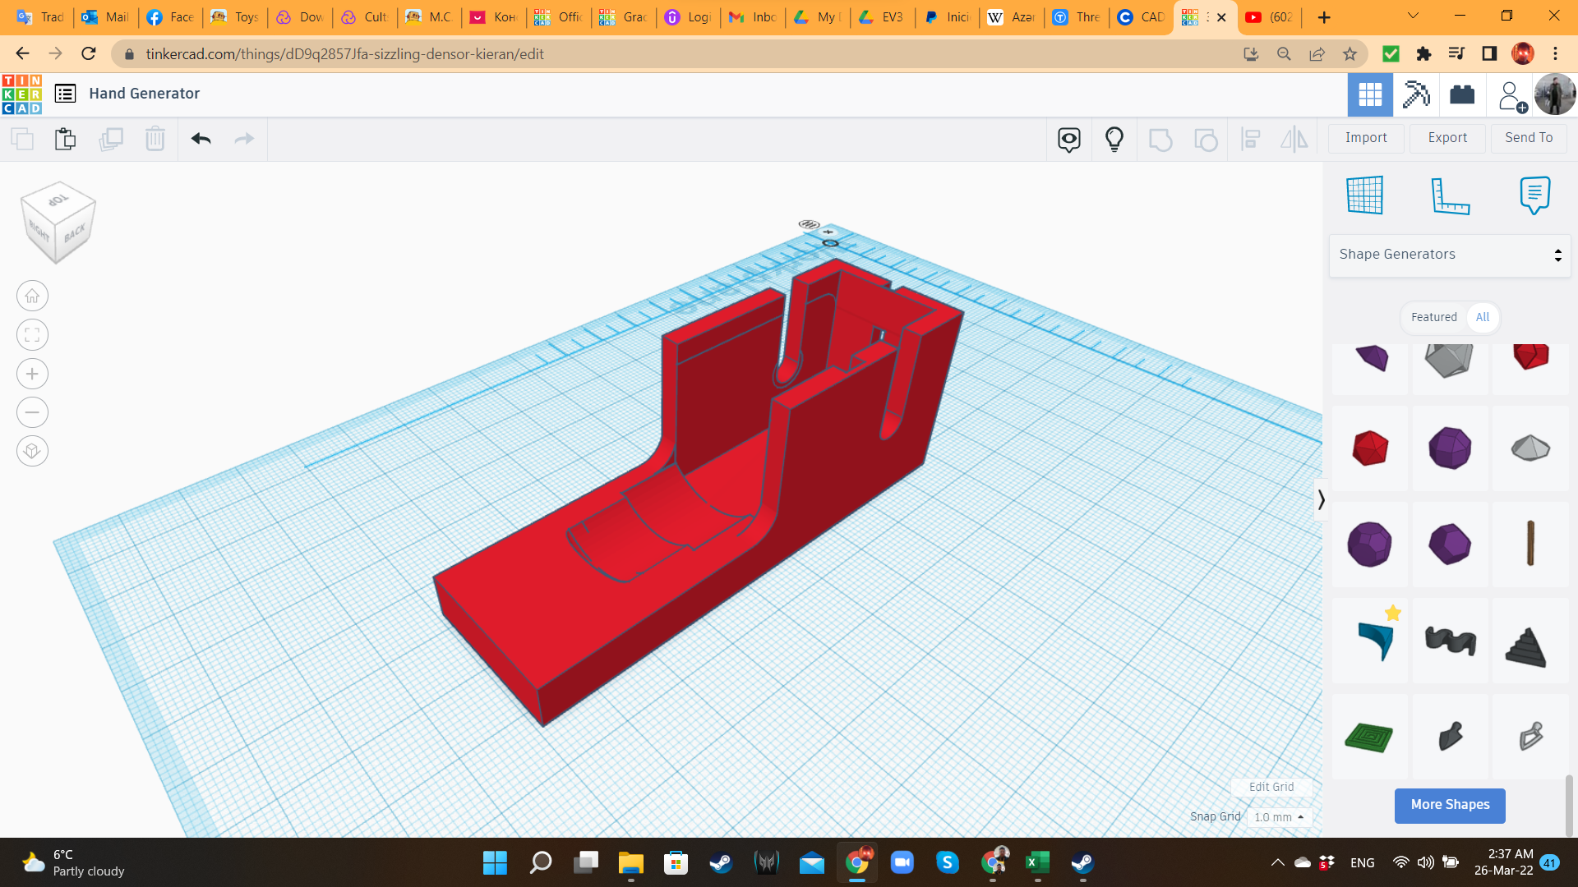Expand the Shape Generators dropdown
This screenshot has height=887, width=1578.
[1450, 255]
